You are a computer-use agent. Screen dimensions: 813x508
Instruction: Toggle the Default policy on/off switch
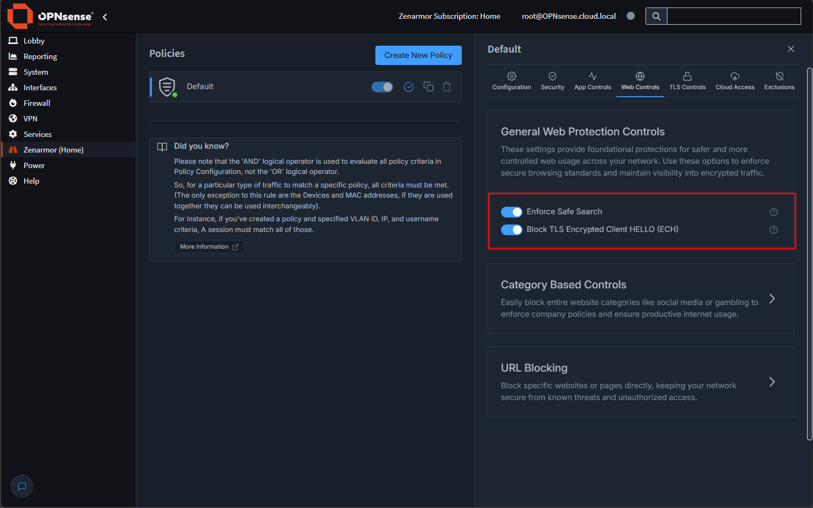click(x=382, y=86)
